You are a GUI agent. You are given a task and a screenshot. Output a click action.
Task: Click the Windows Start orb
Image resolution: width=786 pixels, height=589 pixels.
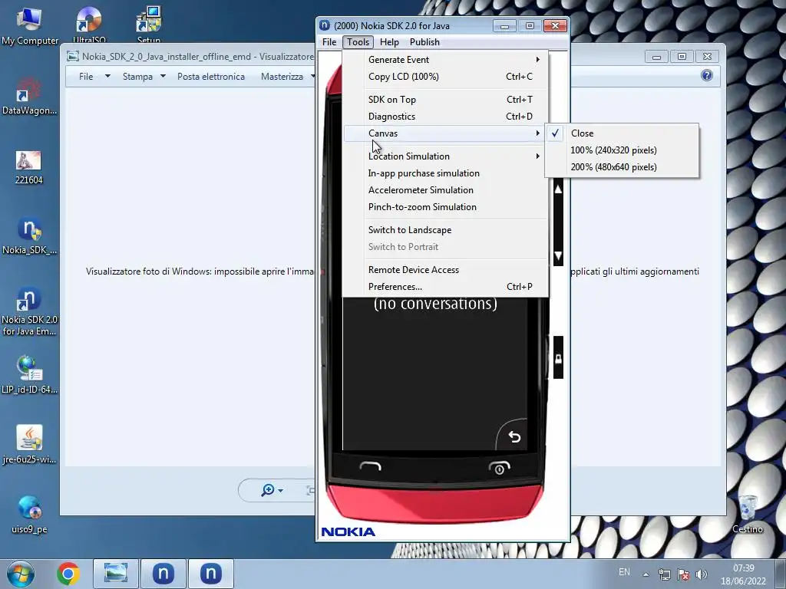pyautogui.click(x=21, y=574)
